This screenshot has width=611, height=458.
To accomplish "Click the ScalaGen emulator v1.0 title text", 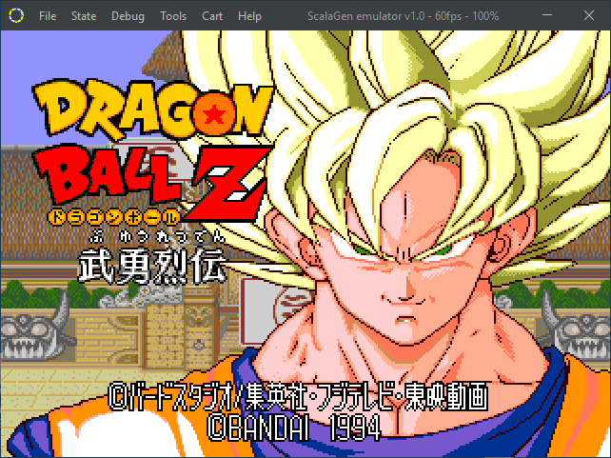I will (403, 16).
